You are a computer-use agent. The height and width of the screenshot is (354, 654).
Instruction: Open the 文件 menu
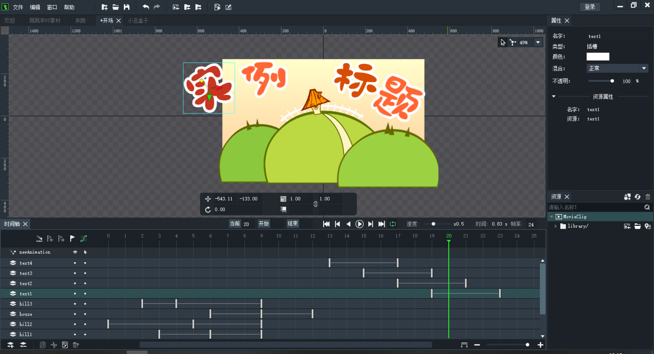coord(18,7)
